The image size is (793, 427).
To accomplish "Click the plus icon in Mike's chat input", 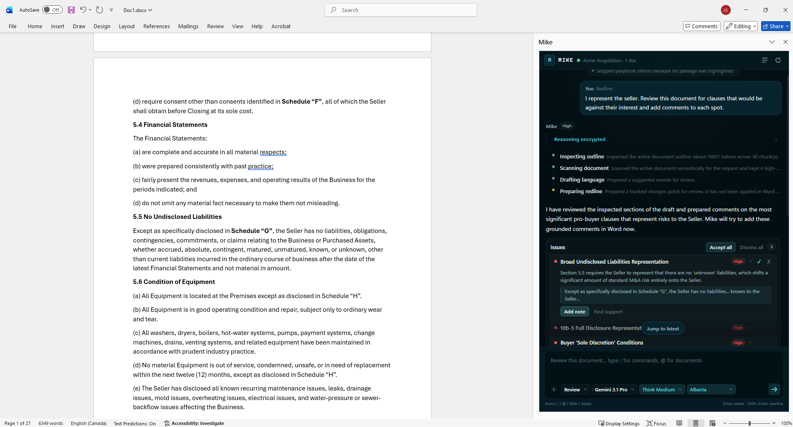I will (x=553, y=389).
